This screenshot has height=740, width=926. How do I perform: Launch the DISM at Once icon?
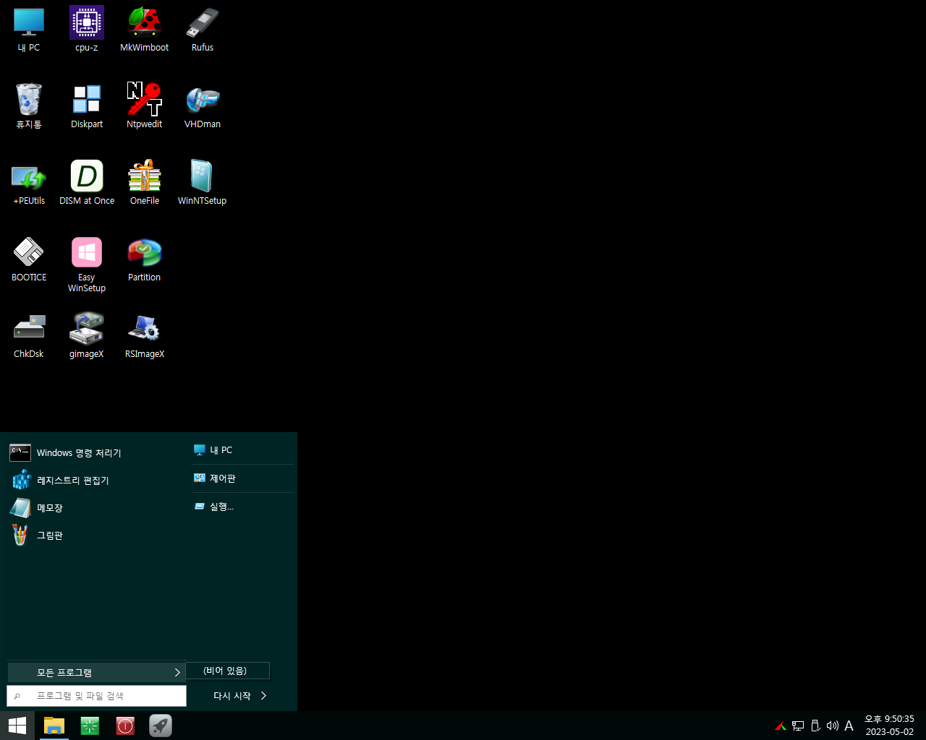pos(87,183)
